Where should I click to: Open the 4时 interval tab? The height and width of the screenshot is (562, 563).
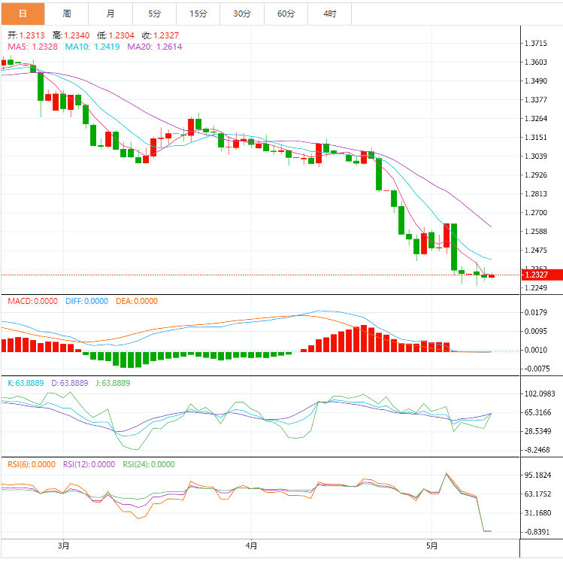[330, 14]
